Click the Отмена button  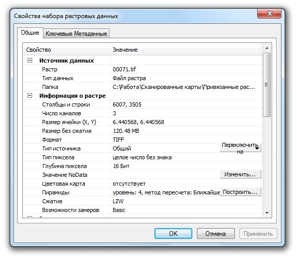216,234
